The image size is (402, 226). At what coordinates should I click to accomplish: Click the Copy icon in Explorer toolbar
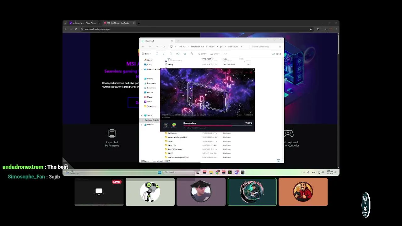click(164, 54)
